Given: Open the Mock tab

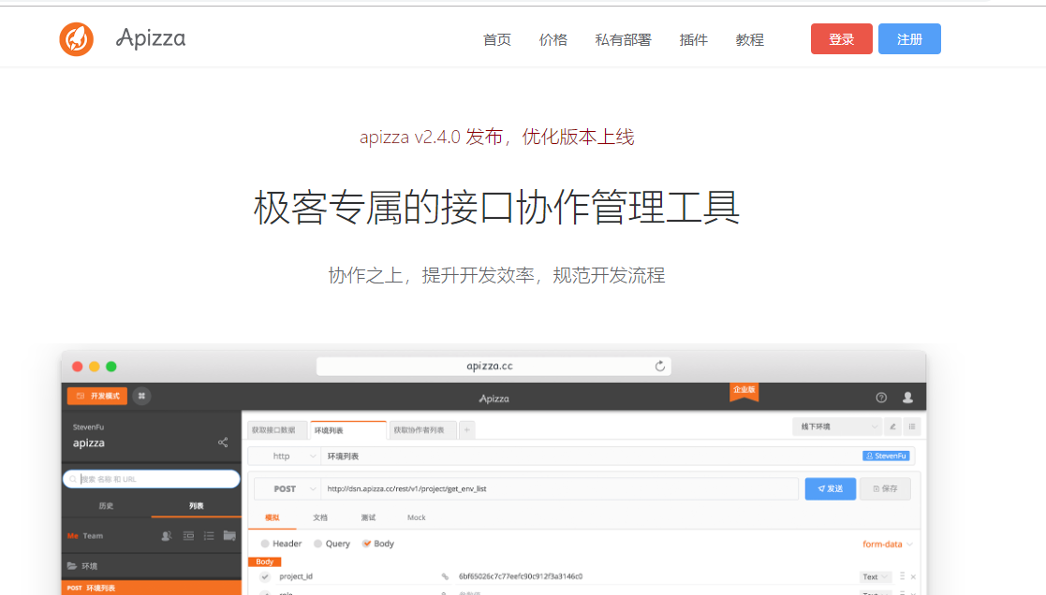Looking at the screenshot, I should click(417, 517).
